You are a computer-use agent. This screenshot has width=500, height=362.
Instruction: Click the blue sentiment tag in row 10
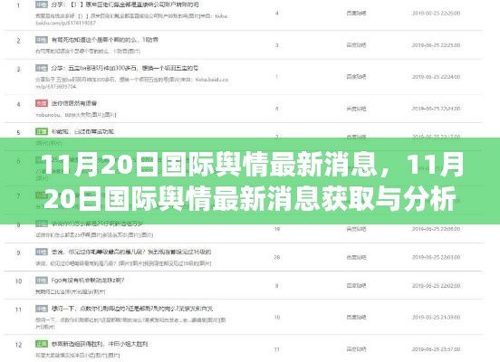click(42, 281)
